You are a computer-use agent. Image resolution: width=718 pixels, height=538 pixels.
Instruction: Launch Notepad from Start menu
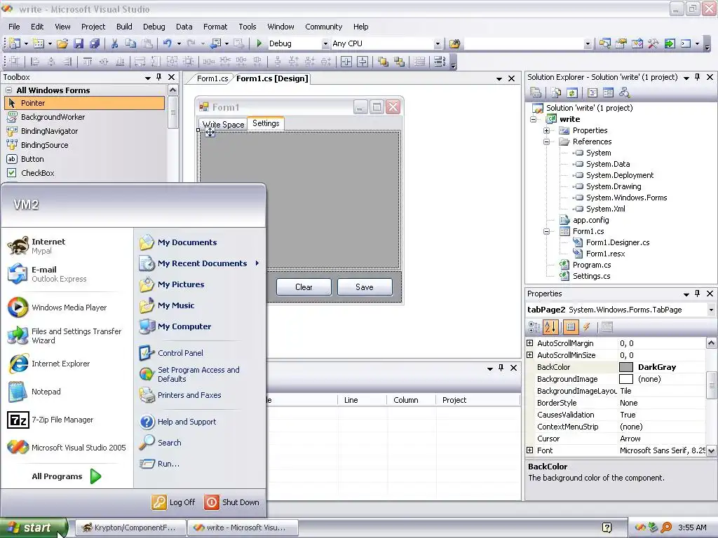[36, 392]
